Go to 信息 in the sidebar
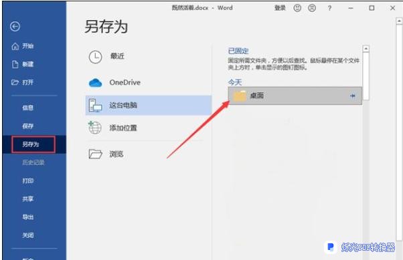This screenshot has width=403, height=260. pyautogui.click(x=27, y=108)
